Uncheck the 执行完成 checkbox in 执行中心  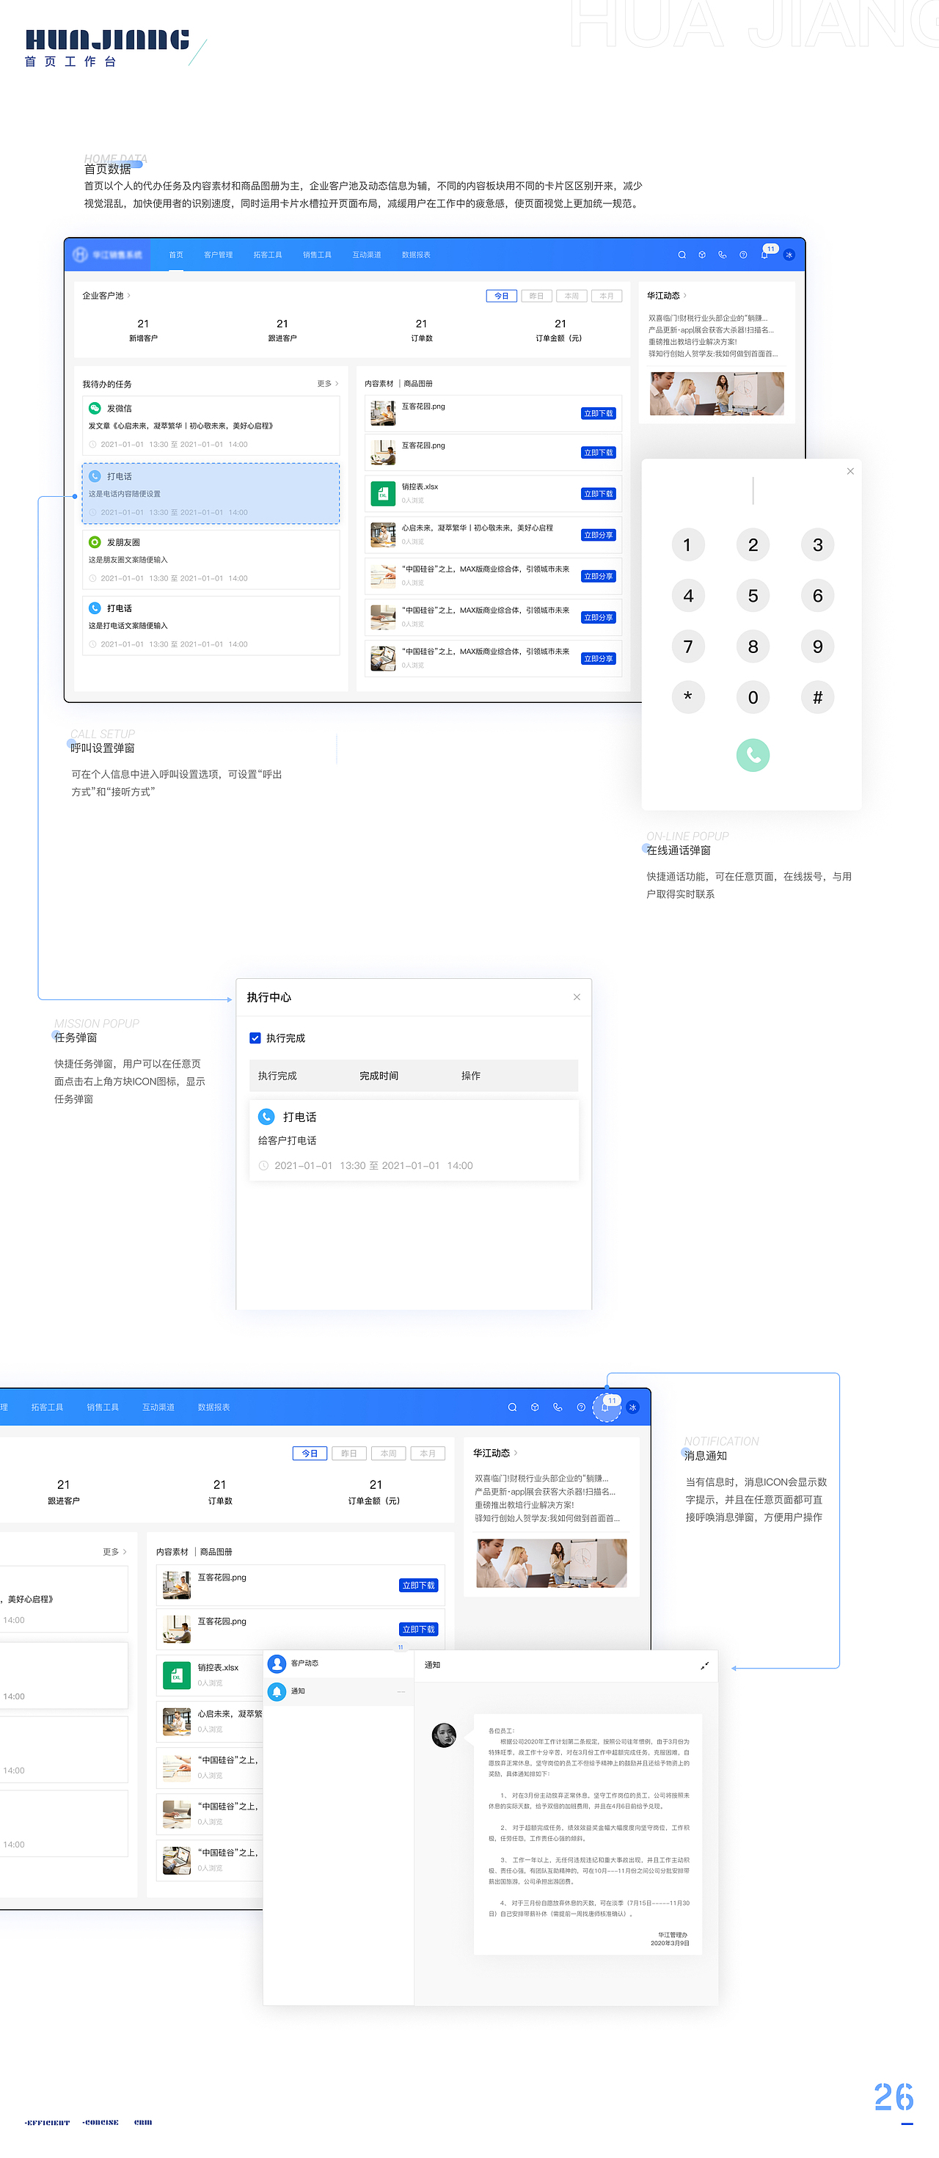(255, 1038)
